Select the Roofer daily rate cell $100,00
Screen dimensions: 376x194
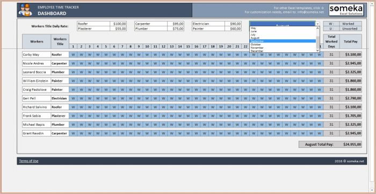(x=118, y=24)
